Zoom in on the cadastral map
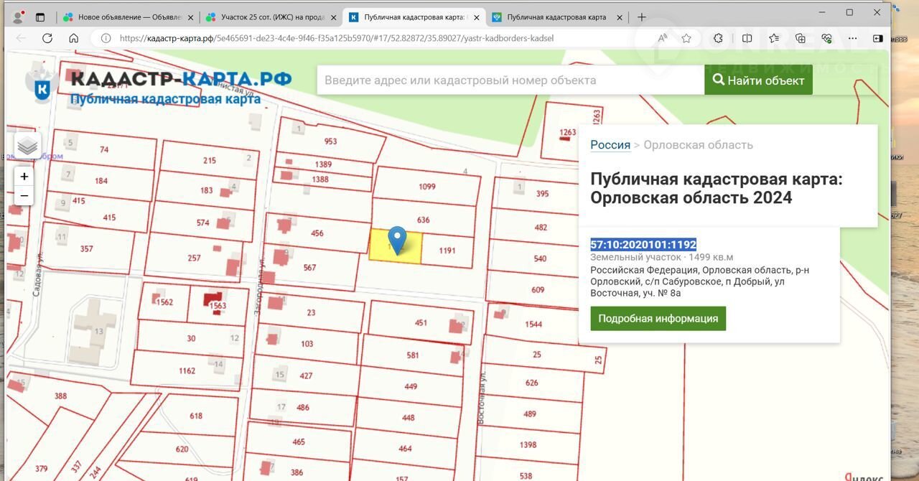The image size is (919, 481). point(24,177)
